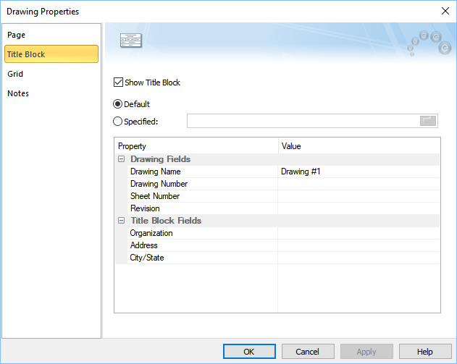
Task: Click the Revision value cell
Action: [x=359, y=208]
